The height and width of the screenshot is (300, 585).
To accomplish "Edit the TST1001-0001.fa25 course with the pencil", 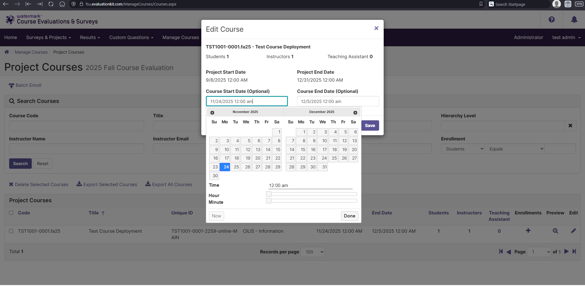I will coord(573,231).
